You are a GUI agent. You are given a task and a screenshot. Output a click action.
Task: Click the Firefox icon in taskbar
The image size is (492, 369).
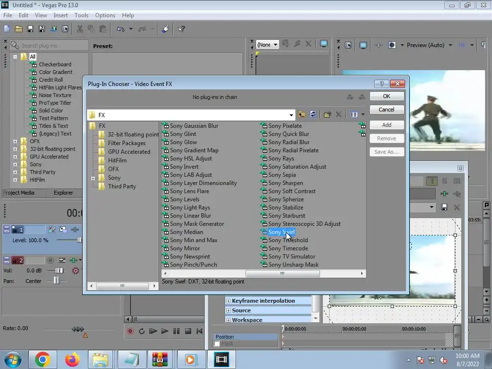pyautogui.click(x=72, y=359)
